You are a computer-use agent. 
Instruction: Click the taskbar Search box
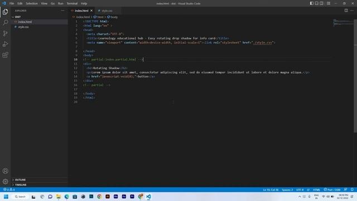click(x=20, y=197)
